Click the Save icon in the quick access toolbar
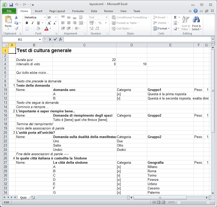This screenshot has height=207, width=217. coord(11,5)
